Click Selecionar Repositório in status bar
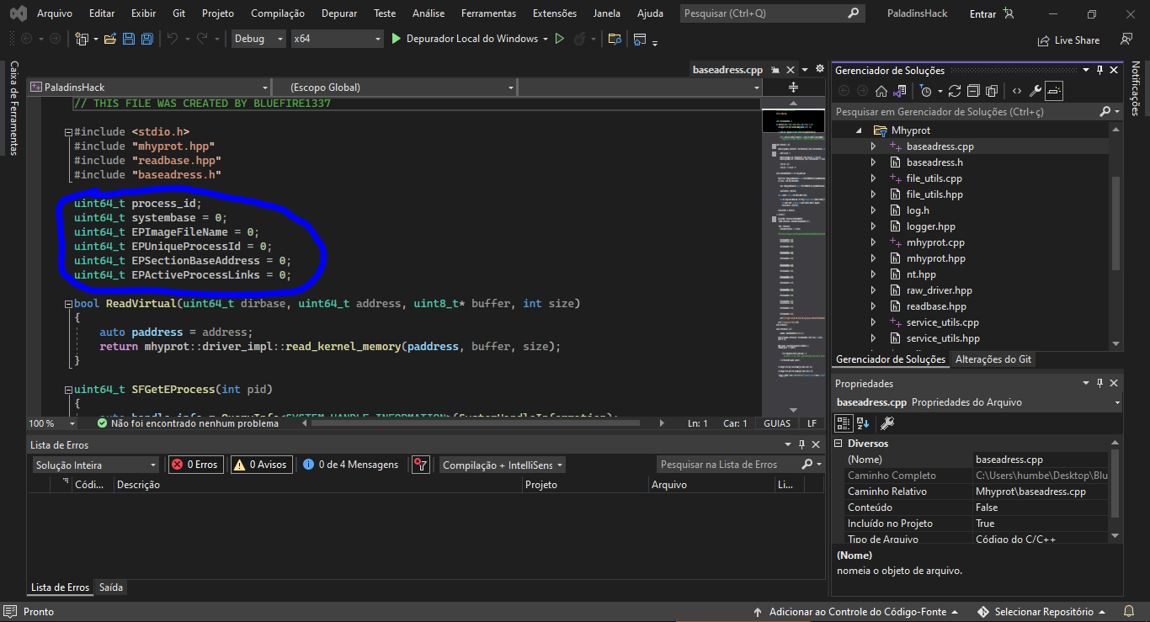This screenshot has height=622, width=1150. [1043, 612]
